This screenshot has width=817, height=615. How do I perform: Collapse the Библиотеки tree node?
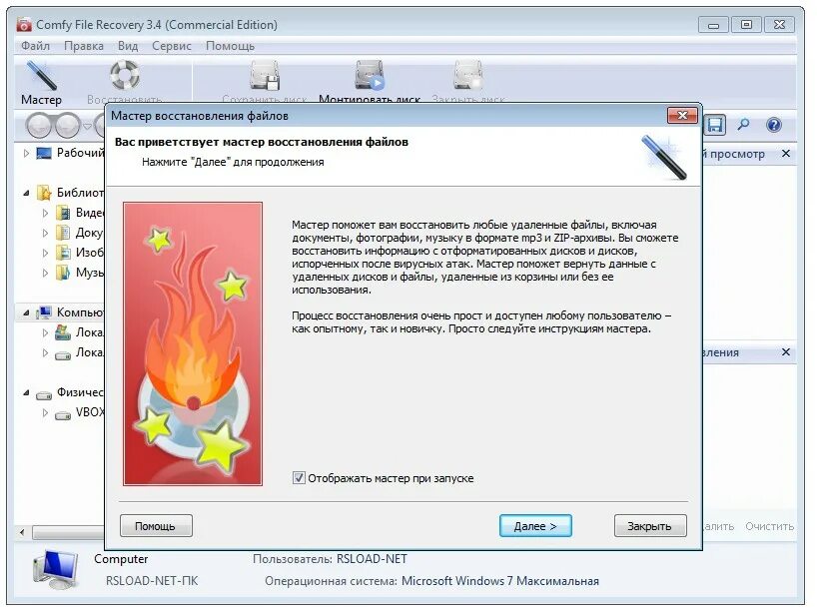click(26, 193)
